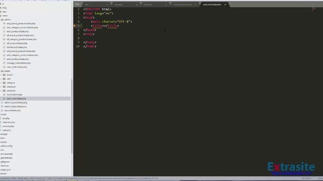
Task: Open edit_category_product.blade.php file
Action: click(22, 55)
